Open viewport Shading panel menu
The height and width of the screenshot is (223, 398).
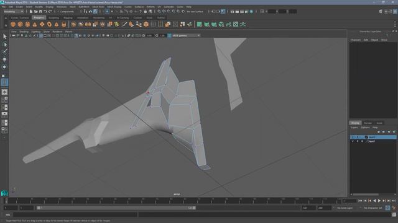pos(24,32)
